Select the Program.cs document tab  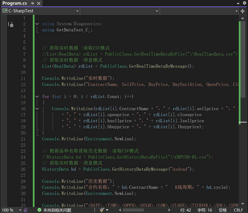14,3
